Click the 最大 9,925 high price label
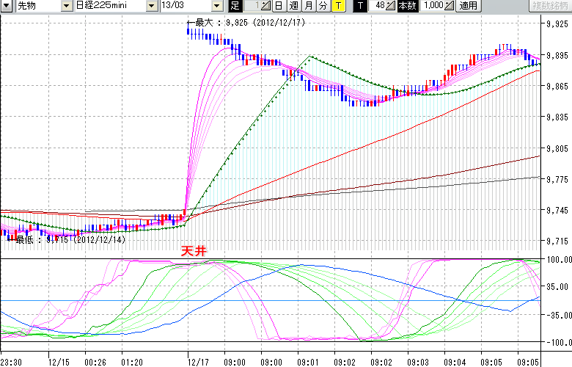The height and width of the screenshot is (367, 572). pyautogui.click(x=235, y=23)
